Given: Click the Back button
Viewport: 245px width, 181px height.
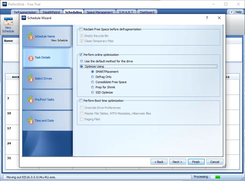Looking at the screenshot, I should pos(159,162).
